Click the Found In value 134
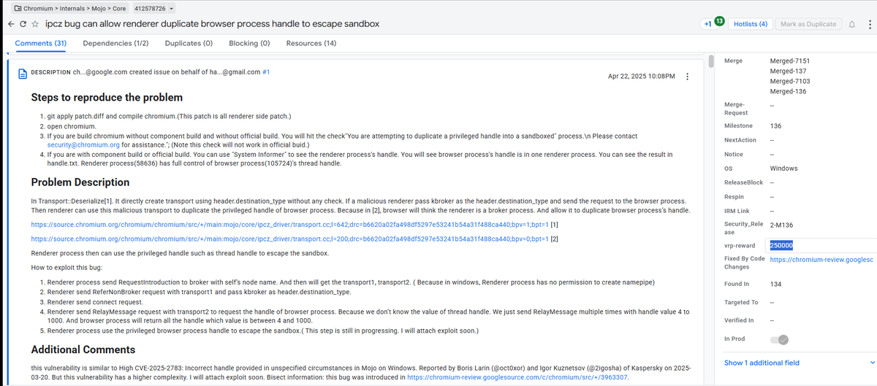Image resolution: width=877 pixels, height=386 pixels. click(776, 283)
